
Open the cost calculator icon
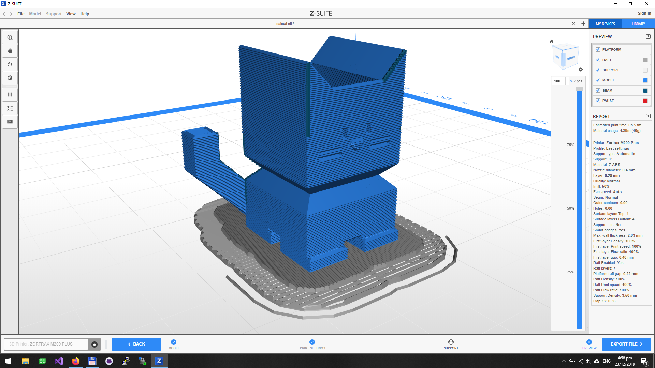pos(10,108)
